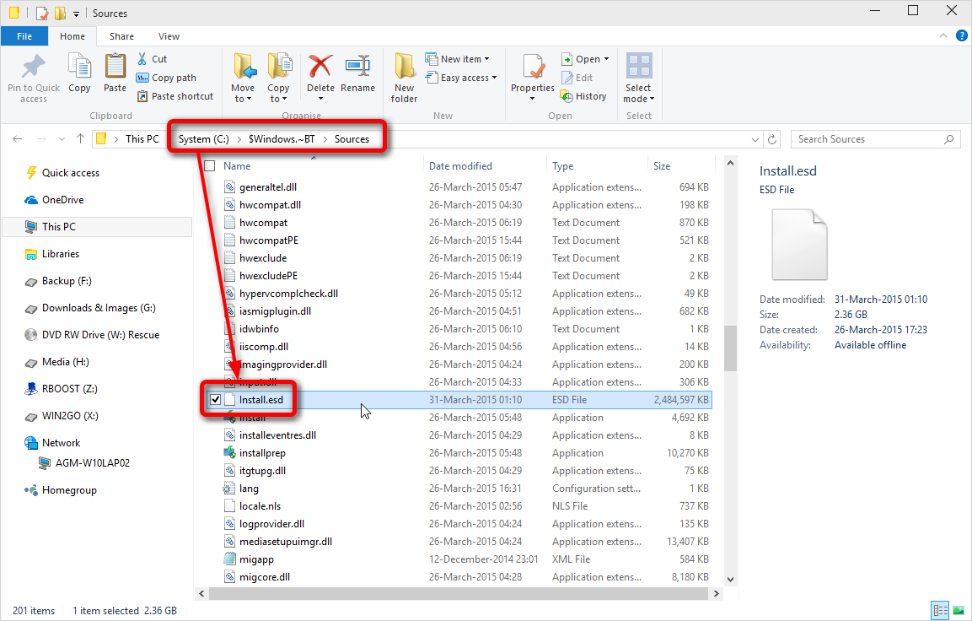Image resolution: width=972 pixels, height=621 pixels.
Task: Click the New folder icon in title bar
Action: (x=60, y=13)
